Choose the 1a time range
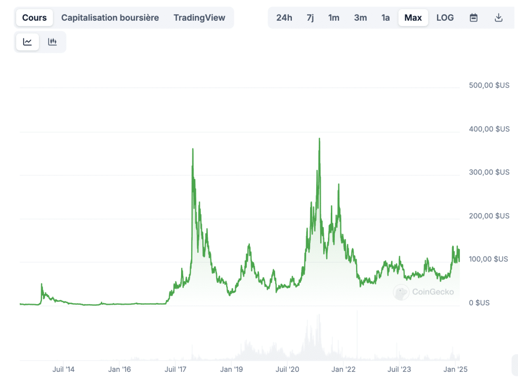The image size is (518, 384). point(385,18)
